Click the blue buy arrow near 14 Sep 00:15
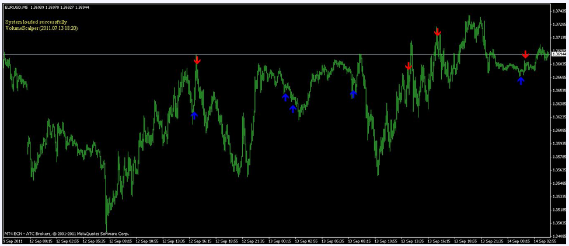 521,81
